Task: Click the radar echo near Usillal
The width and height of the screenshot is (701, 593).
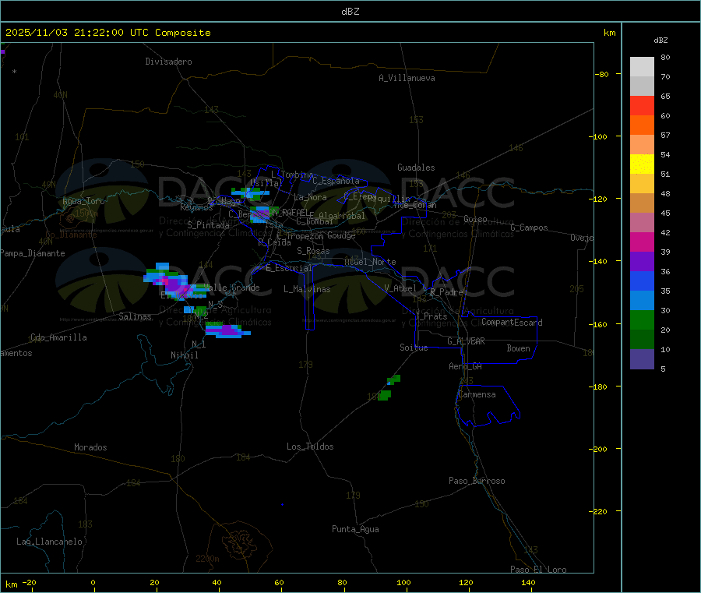Action: point(250,193)
